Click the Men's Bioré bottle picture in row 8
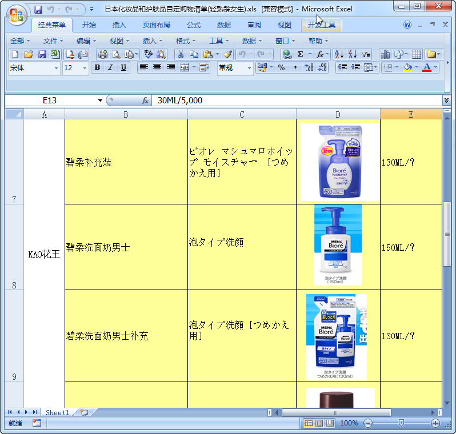Screen dimensions: 456x434 point(338,245)
